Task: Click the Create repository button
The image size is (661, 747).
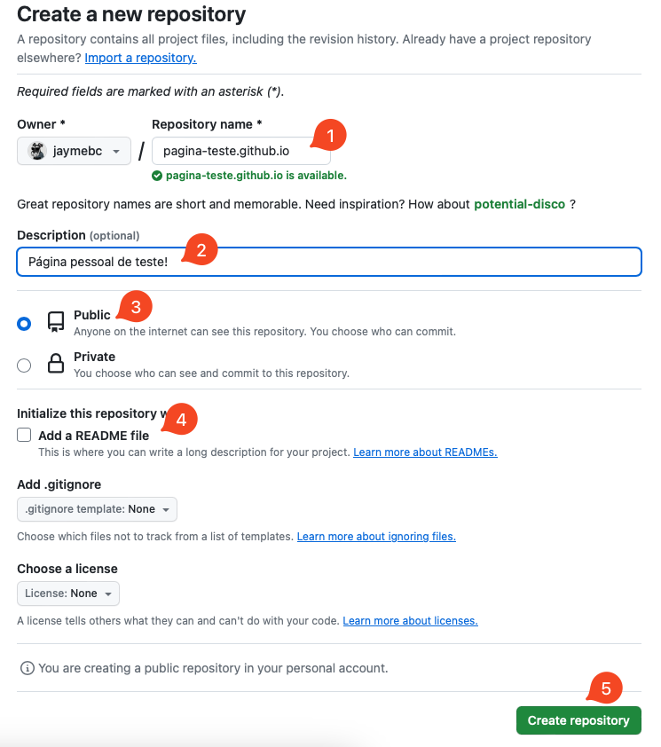Action: point(578,720)
